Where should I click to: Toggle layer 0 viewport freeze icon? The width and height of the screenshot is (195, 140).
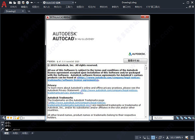[x=15, y=118]
